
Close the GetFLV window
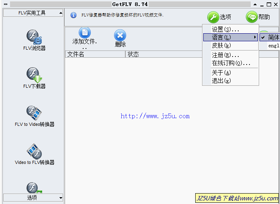point(276,4)
